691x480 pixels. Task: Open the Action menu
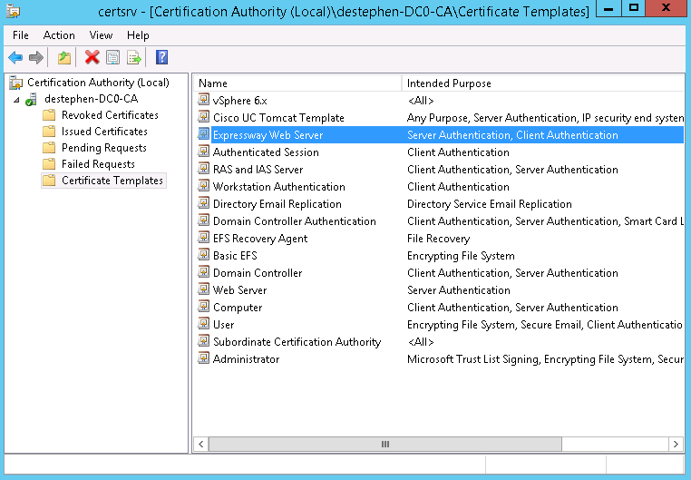coord(59,35)
